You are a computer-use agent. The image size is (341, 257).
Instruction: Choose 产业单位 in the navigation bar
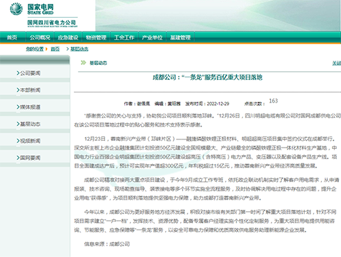coord(152,38)
